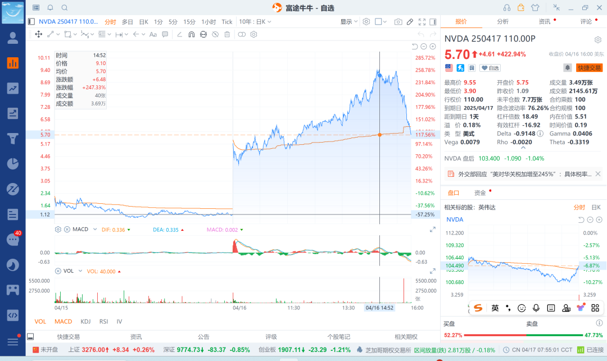This screenshot has width=607, height=361.
Task: Expand the VOL sub-chart panel
Action: (x=433, y=271)
